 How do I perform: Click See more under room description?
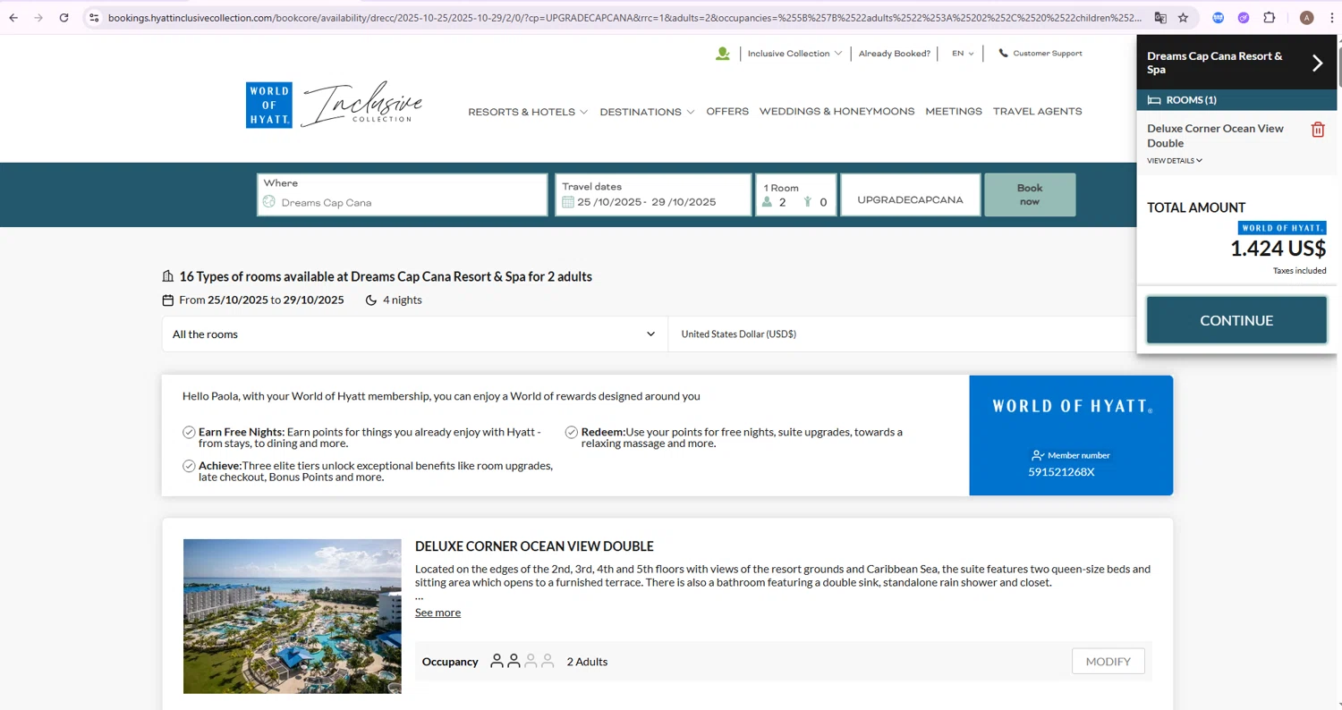point(437,613)
